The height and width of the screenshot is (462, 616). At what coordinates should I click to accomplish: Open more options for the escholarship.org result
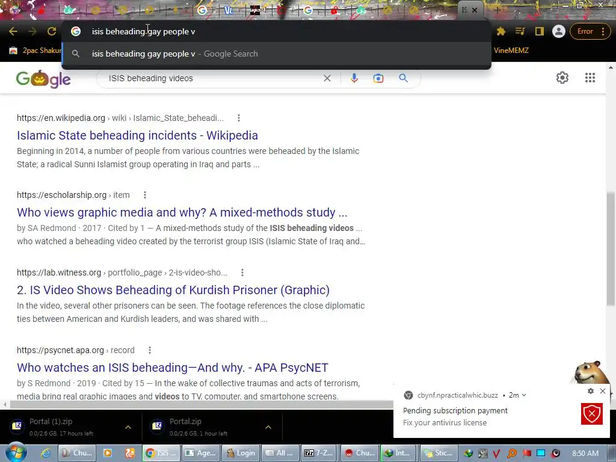(144, 195)
